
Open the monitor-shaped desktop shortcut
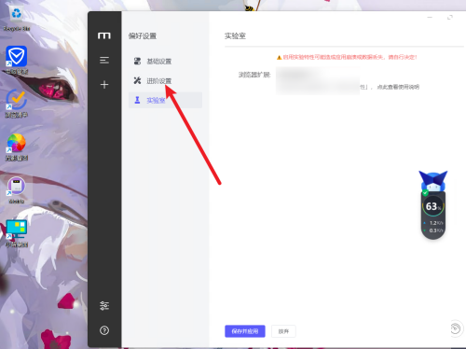point(17,233)
